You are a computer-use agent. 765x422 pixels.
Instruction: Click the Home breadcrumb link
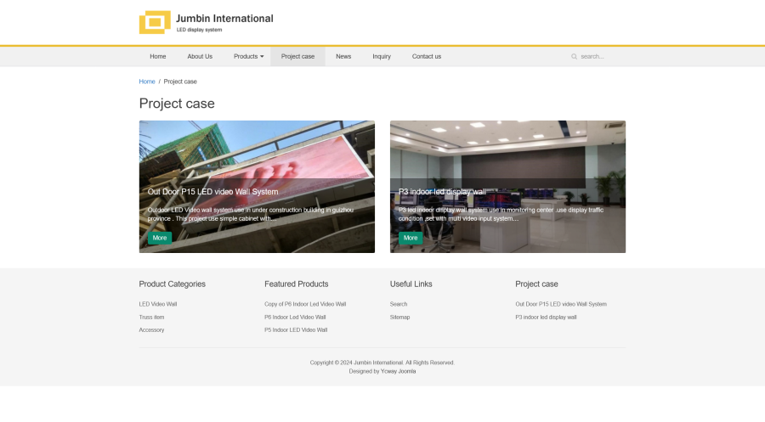pos(147,82)
